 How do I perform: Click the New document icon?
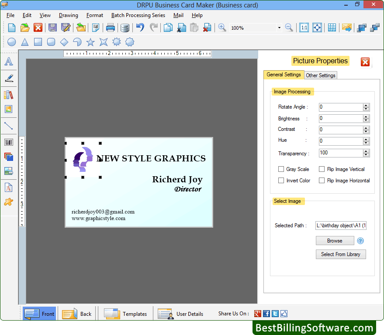click(11, 27)
